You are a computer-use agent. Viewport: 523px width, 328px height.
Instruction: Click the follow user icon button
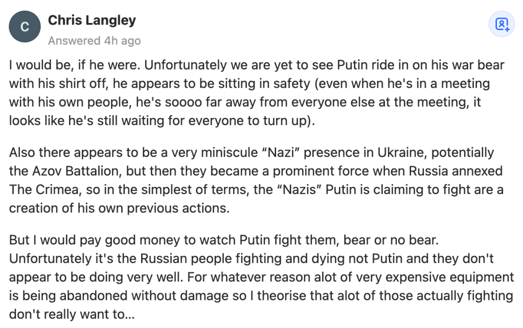click(502, 25)
